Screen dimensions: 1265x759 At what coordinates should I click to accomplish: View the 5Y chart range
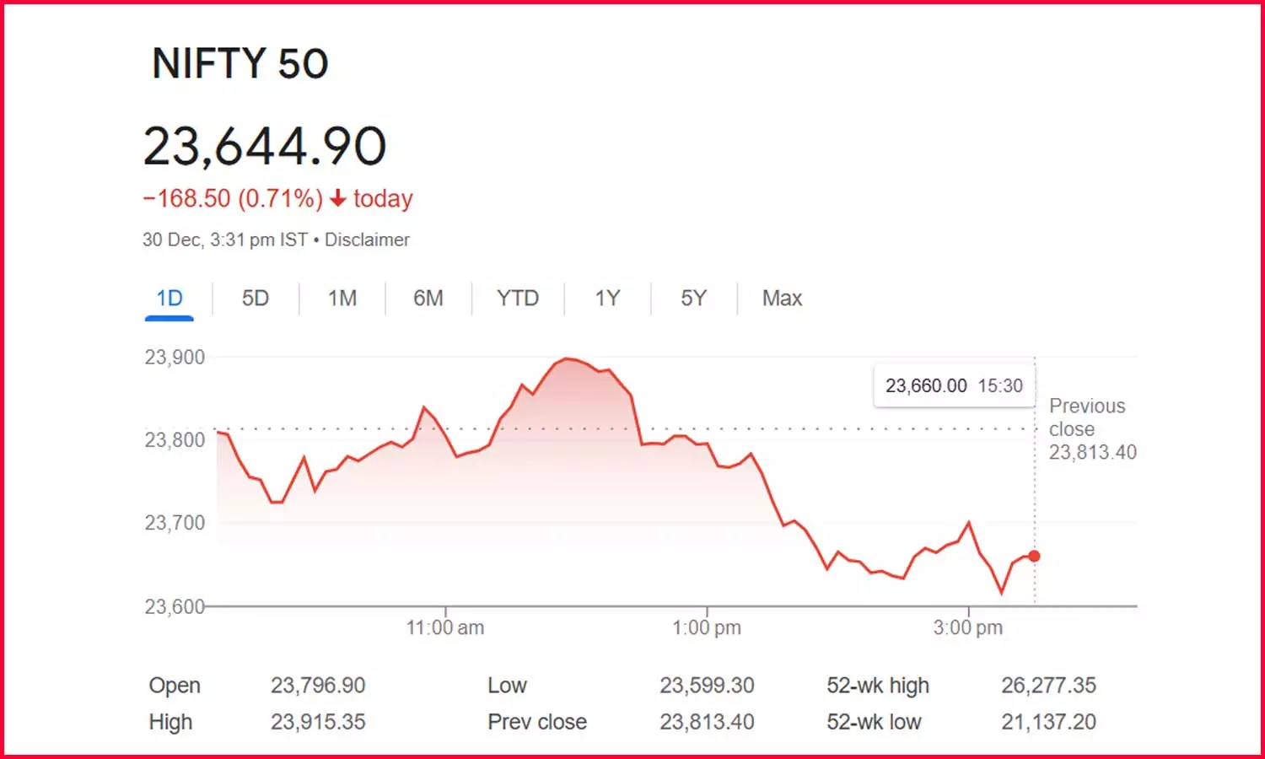693,299
